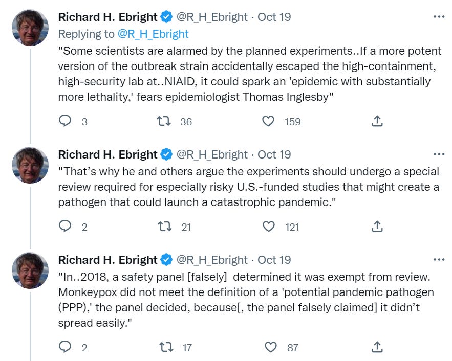Like the catastrophic pandemic tweet
452x361 pixels.
[x=268, y=227]
